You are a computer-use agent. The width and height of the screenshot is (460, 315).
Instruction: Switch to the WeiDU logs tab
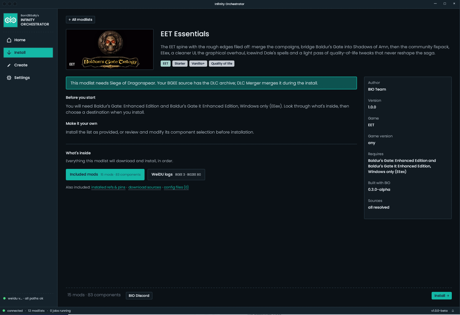pyautogui.click(x=176, y=174)
